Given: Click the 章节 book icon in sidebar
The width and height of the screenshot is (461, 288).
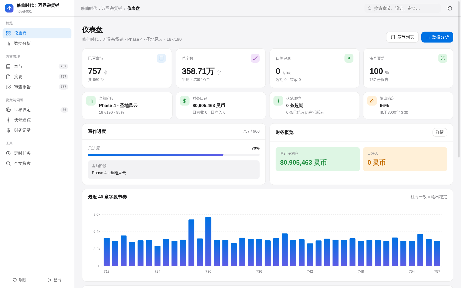Looking at the screenshot, I should (x=8, y=67).
